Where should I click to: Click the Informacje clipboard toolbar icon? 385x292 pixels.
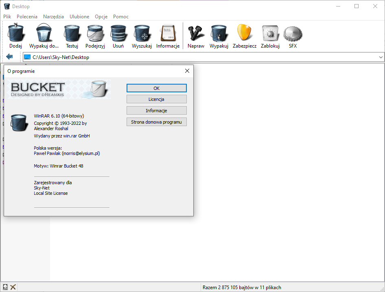pos(168,33)
